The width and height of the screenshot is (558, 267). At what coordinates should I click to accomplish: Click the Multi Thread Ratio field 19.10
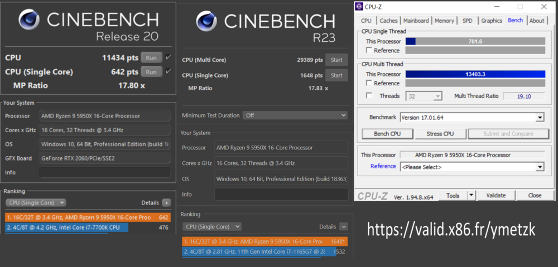click(x=524, y=96)
